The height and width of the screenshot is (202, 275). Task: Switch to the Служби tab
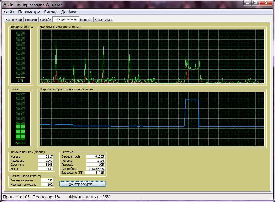[46, 20]
